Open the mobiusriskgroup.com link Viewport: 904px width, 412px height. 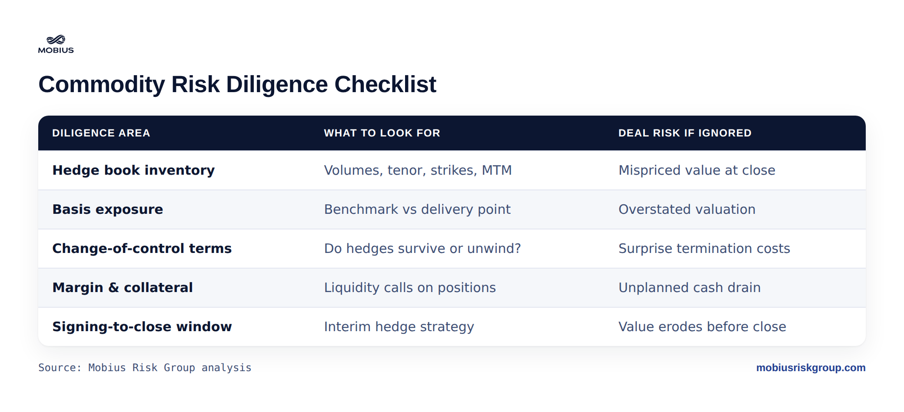pos(811,368)
